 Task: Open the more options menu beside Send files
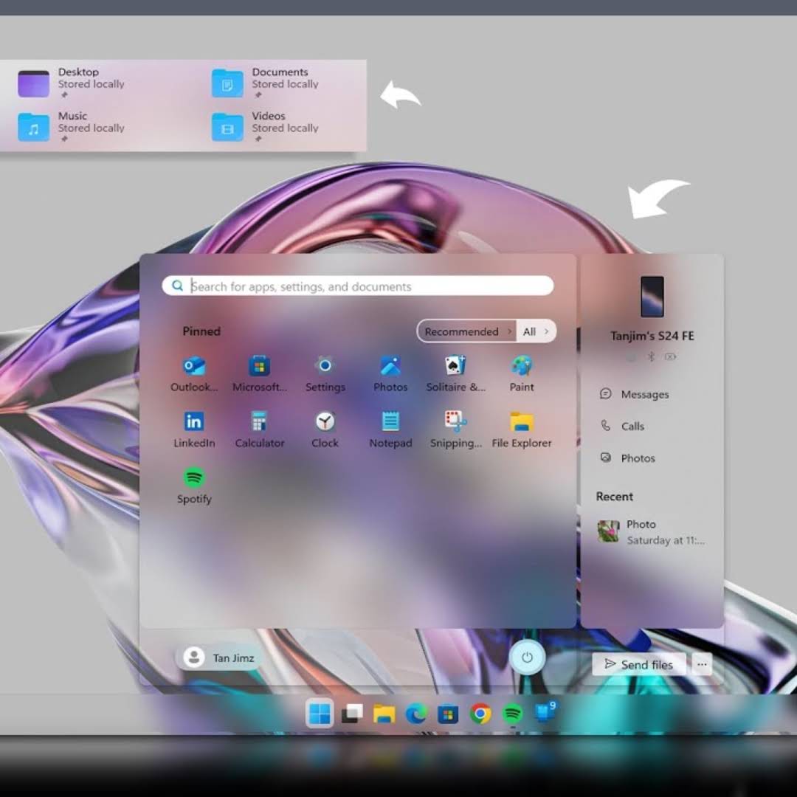pyautogui.click(x=702, y=664)
